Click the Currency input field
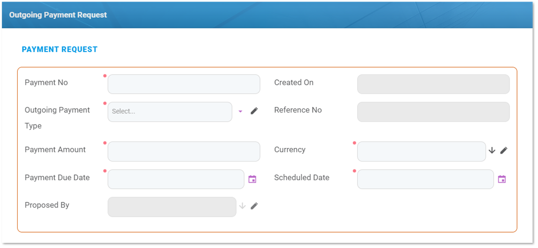The image size is (538, 248). pyautogui.click(x=421, y=151)
